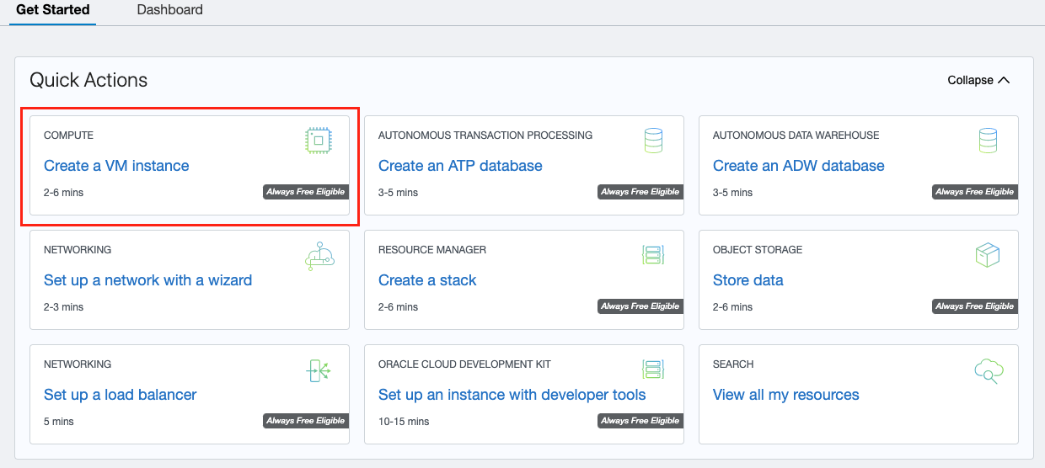The height and width of the screenshot is (468, 1045).
Task: Click Always Free Eligible badge on load balancer card
Action: tap(305, 421)
